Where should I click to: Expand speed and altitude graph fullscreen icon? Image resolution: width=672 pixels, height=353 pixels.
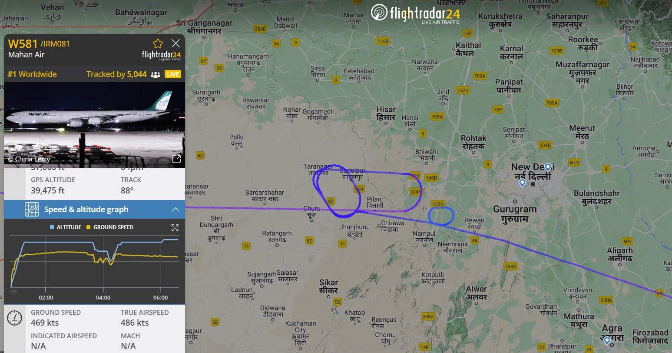175,227
